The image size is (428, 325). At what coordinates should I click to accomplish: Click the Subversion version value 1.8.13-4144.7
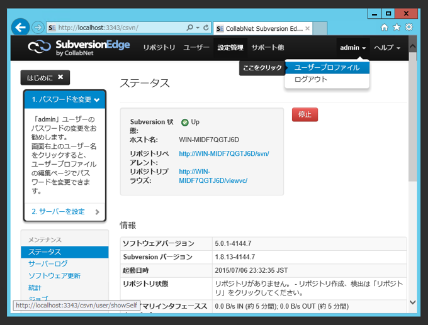pyautogui.click(x=235, y=257)
